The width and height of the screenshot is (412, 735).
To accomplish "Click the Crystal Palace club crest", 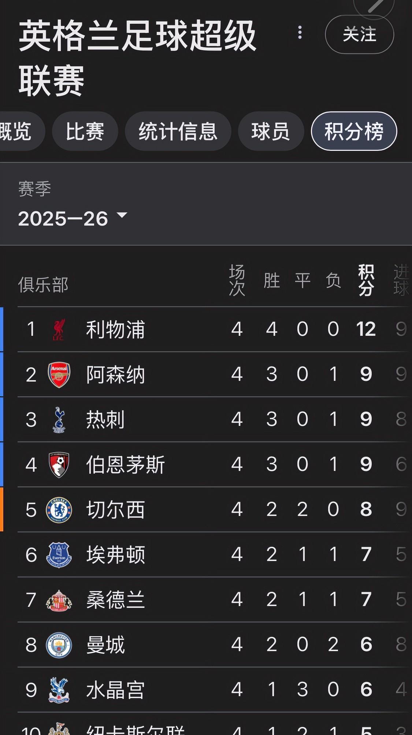I will [x=59, y=690].
